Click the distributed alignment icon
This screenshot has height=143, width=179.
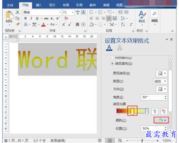115,18
